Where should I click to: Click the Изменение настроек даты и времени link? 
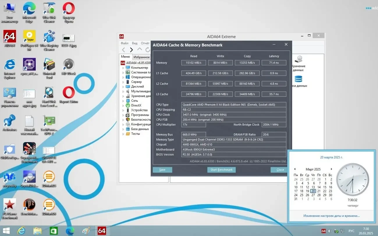(x=331, y=216)
